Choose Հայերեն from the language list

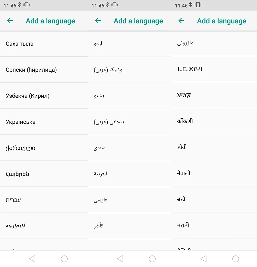pos(44,174)
